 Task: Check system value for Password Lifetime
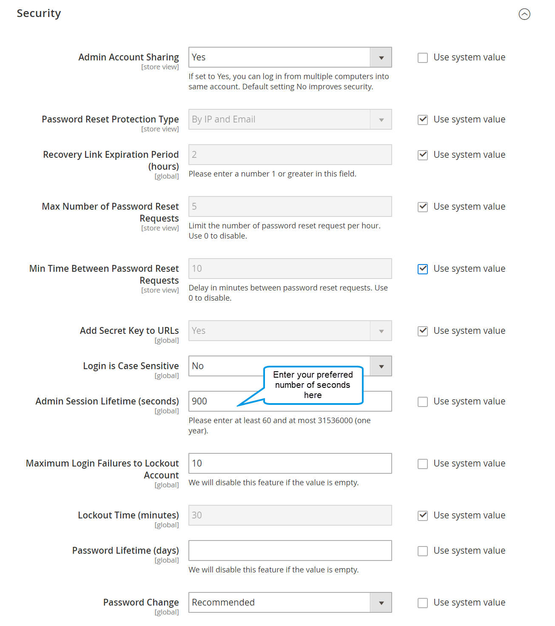point(423,551)
